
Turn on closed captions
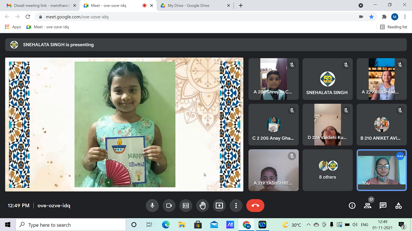(186, 206)
